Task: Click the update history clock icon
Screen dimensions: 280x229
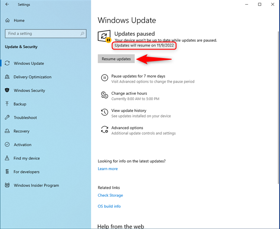Action: point(105,112)
